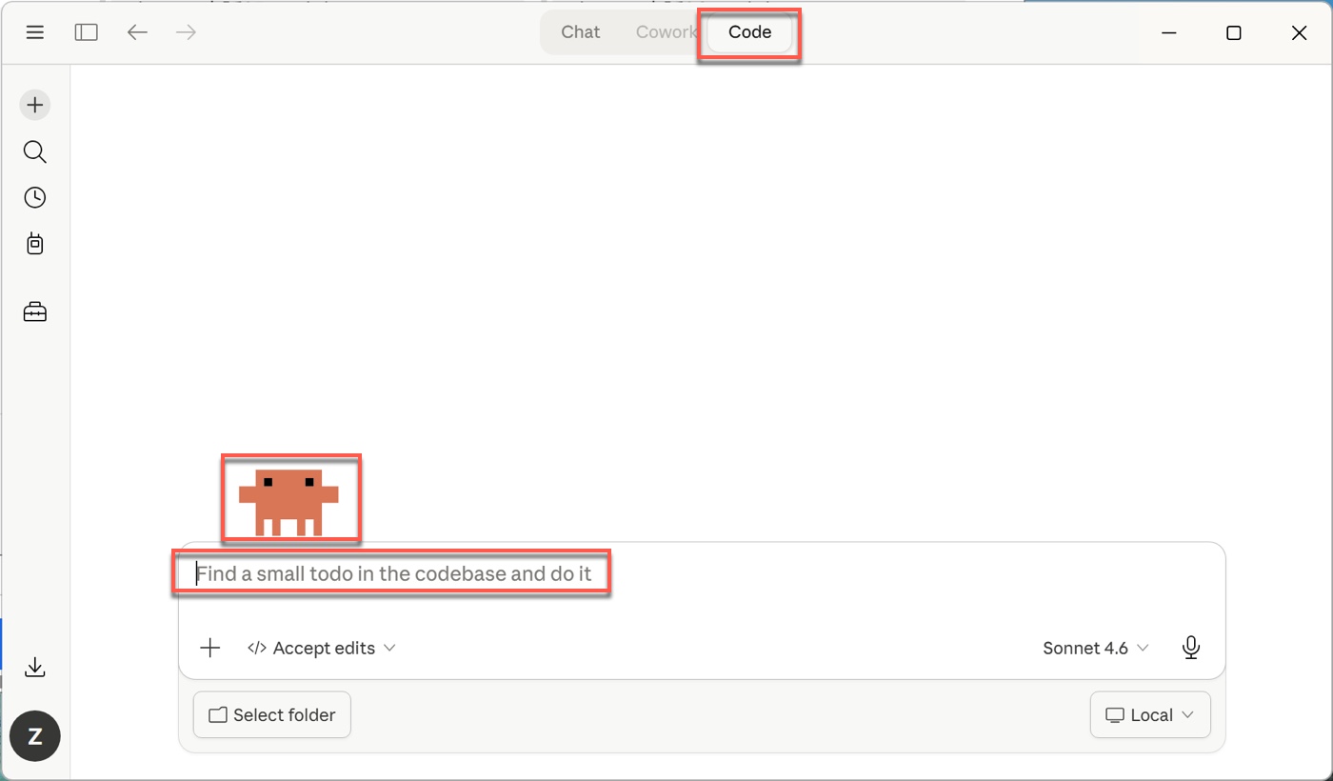
Task: Go back with the left arrow
Action: point(137,32)
